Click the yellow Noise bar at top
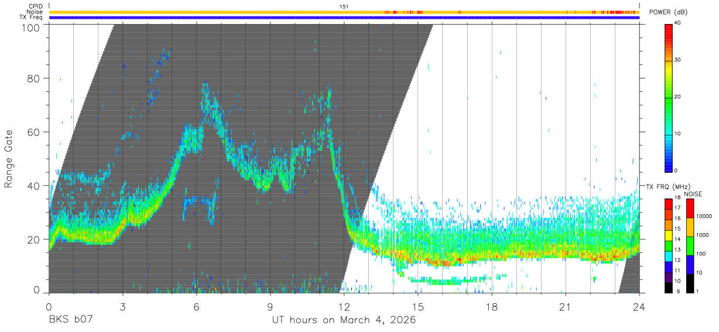The width and height of the screenshot is (719, 332). [344, 12]
